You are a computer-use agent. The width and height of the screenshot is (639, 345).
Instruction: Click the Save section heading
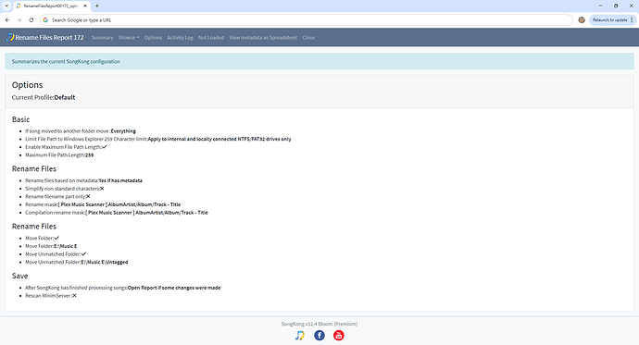20,276
